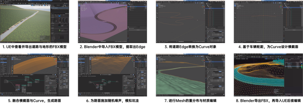Start Play mode with green arrow, step 1 UE
Viewport: 303px width, 103px height.
tap(29, 3)
